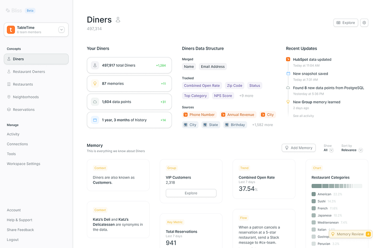Open the Combined Open Rate trend card

click(264, 179)
